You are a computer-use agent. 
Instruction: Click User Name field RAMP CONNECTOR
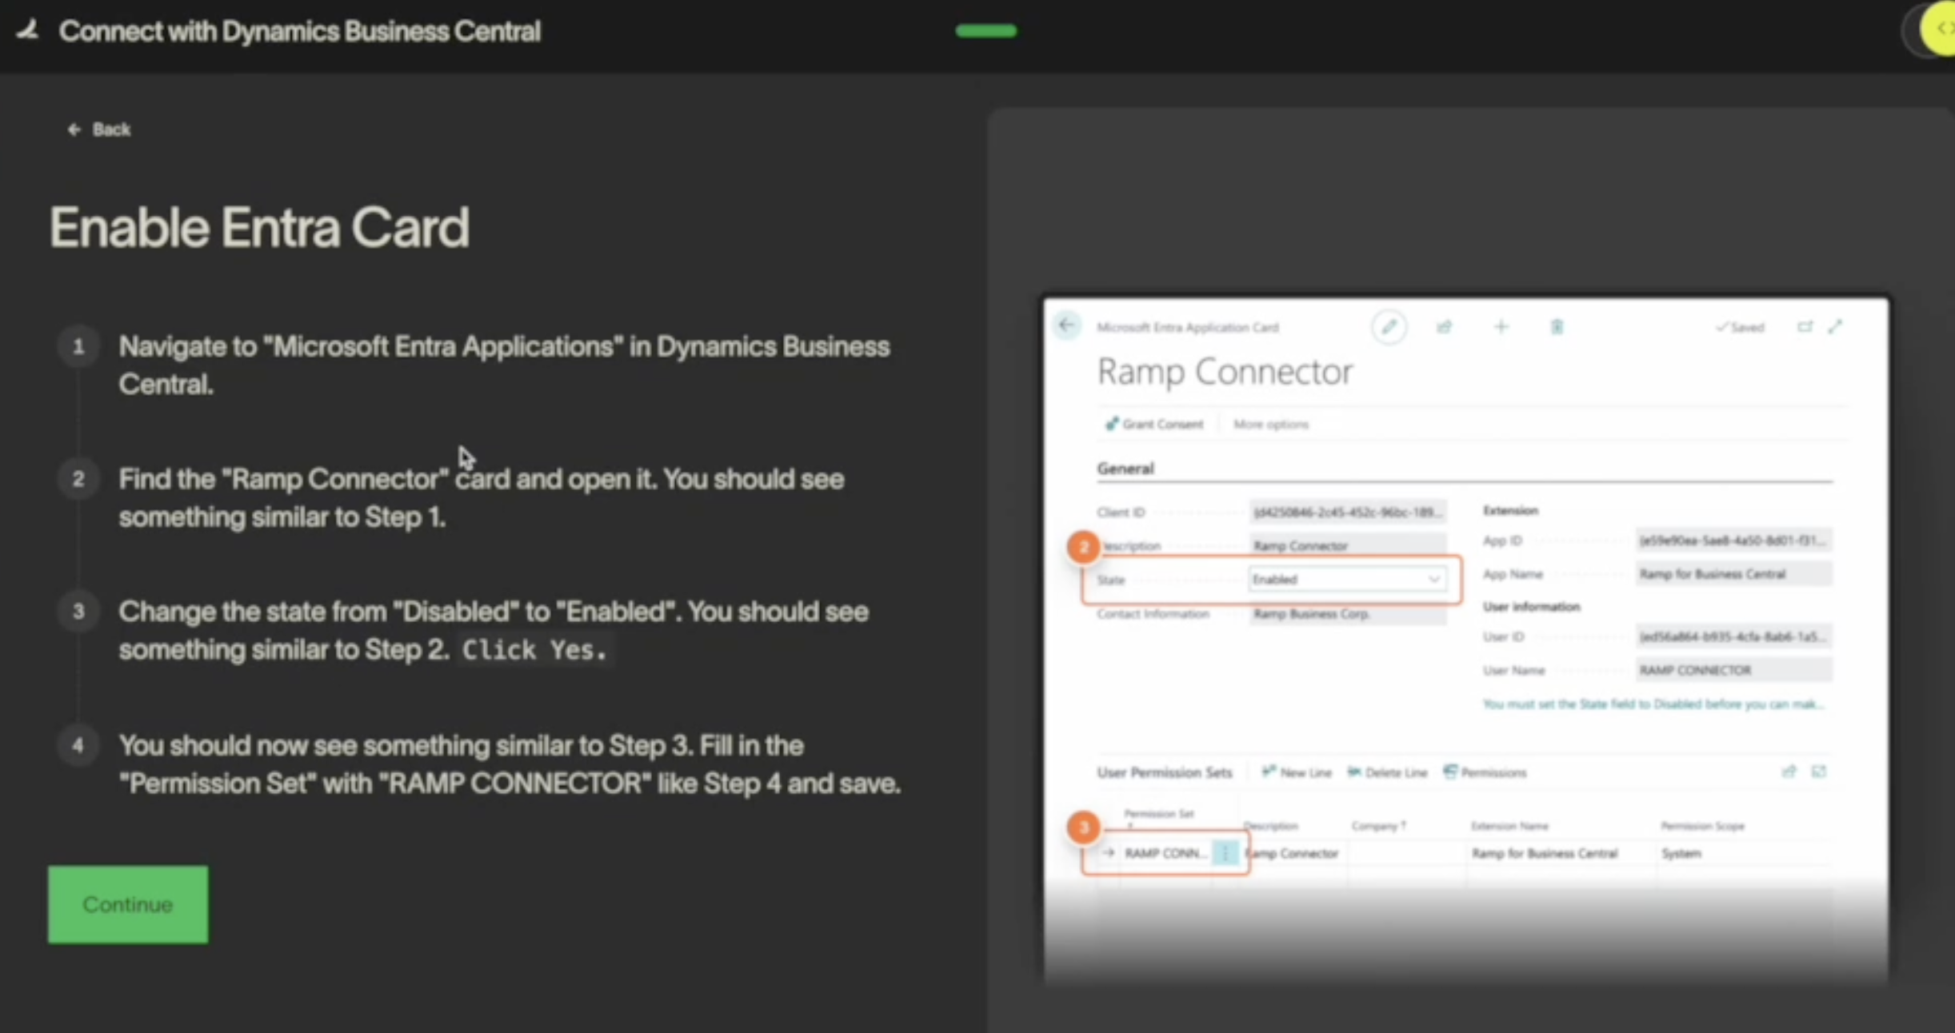[x=1733, y=670]
